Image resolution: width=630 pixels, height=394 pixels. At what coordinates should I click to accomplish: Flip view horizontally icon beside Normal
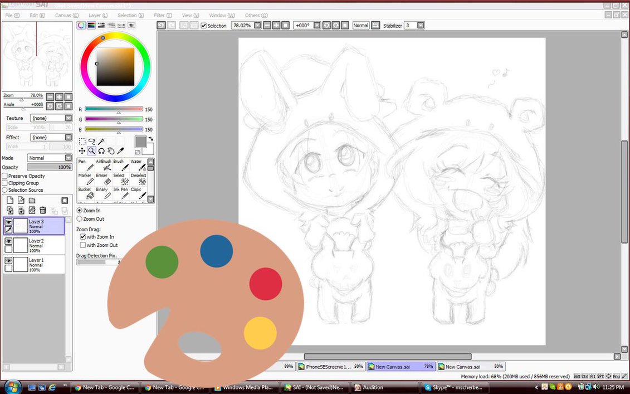pos(375,25)
